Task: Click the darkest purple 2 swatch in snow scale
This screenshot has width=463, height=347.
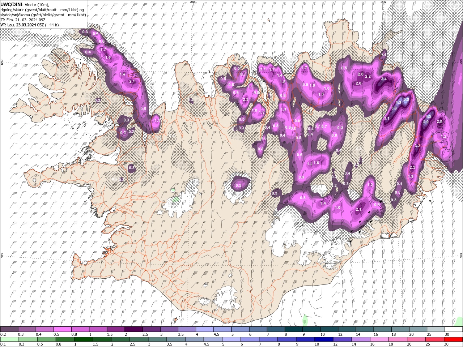Action: click(133, 329)
